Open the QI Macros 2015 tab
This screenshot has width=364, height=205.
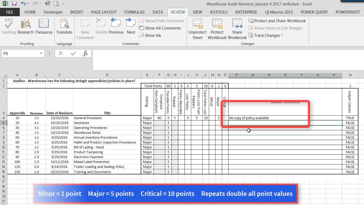279,12
